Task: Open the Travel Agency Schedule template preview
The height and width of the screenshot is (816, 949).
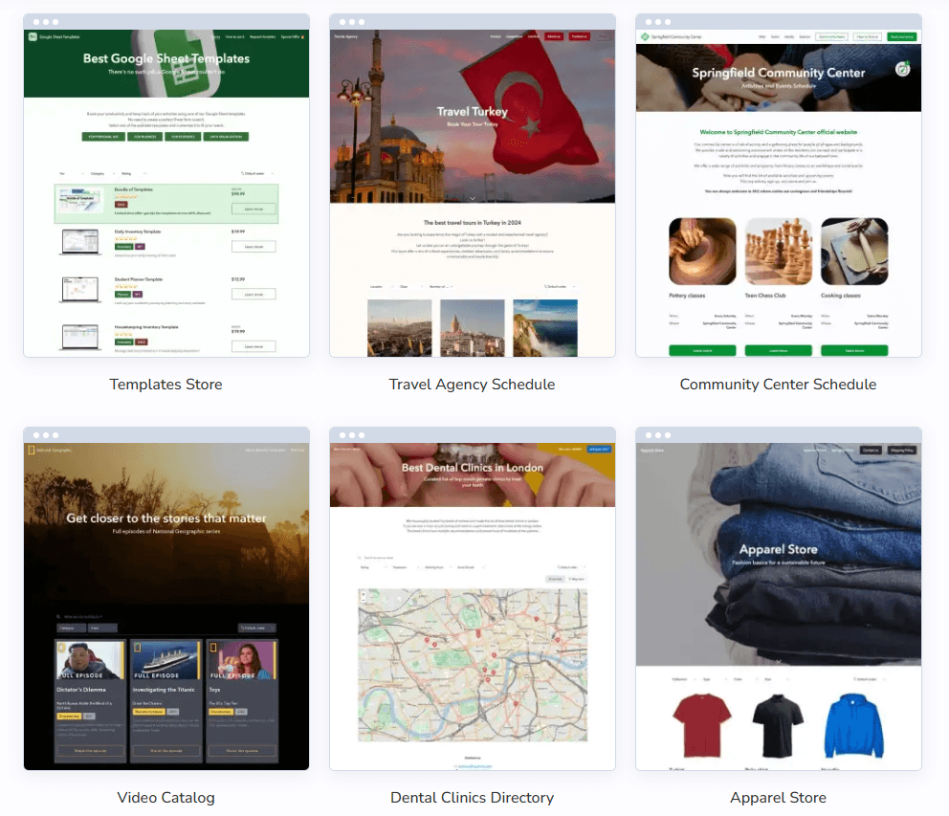Action: (x=472, y=186)
